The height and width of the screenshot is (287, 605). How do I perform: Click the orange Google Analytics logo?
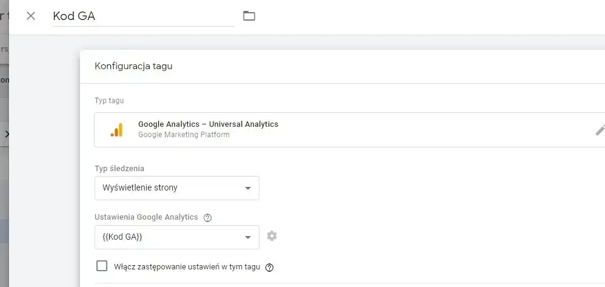point(116,130)
